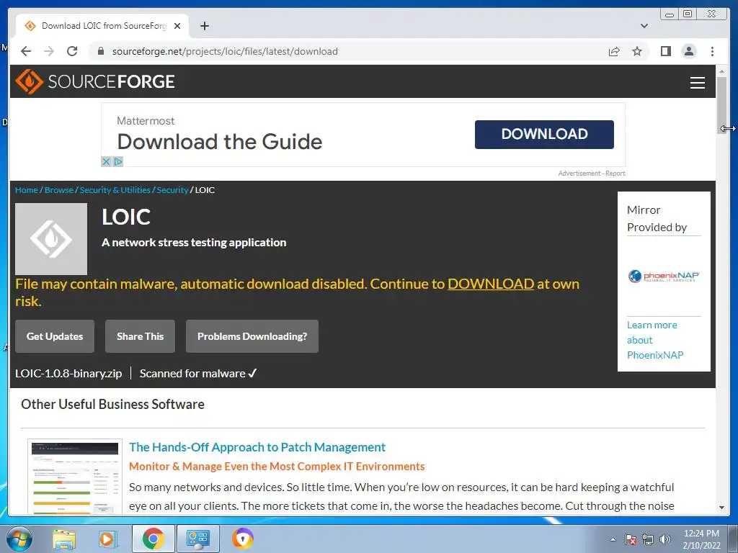Select the Download LOIC from SourceForge tab
The image size is (738, 553).
tap(102, 26)
